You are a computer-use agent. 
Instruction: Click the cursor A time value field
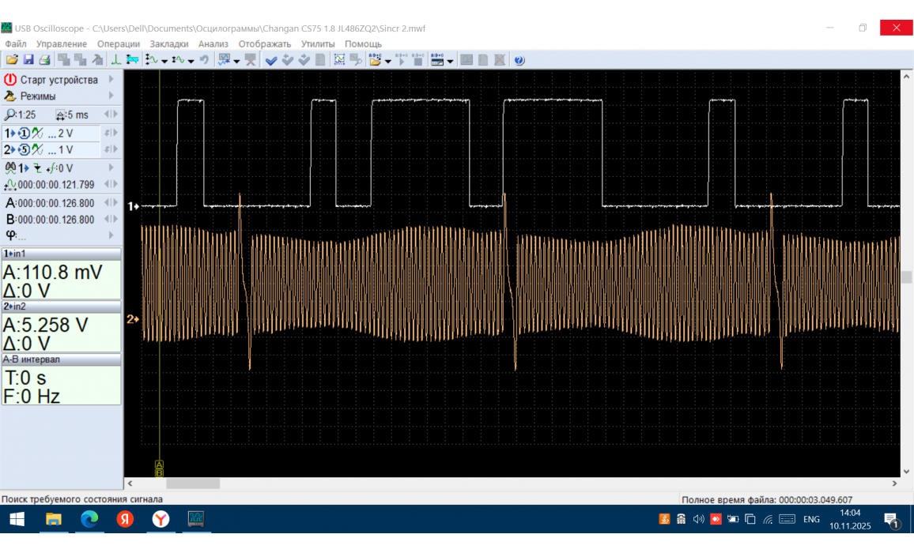click(55, 203)
